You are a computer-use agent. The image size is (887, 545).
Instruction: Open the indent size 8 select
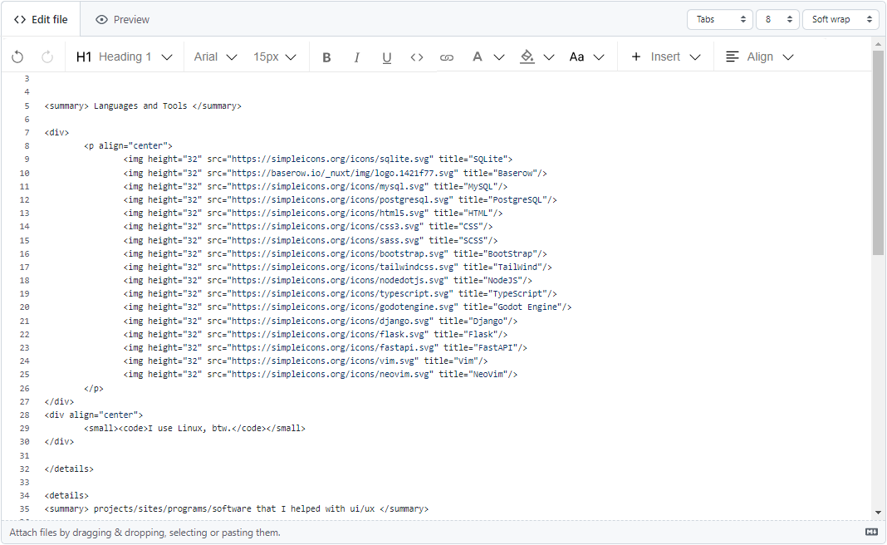click(777, 19)
